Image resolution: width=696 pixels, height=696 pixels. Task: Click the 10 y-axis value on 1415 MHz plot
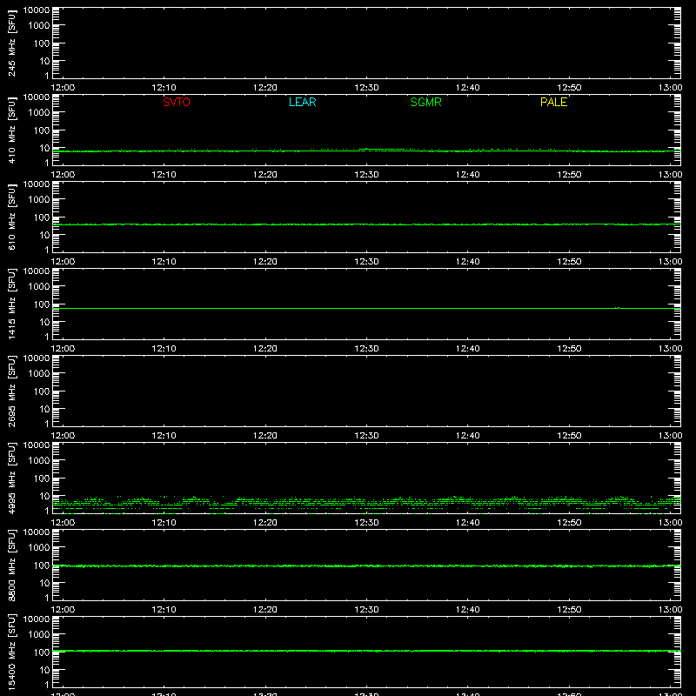pos(44,322)
